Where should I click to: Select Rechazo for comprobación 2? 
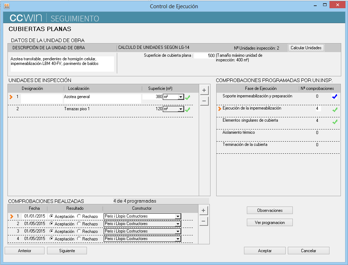coord(79,224)
